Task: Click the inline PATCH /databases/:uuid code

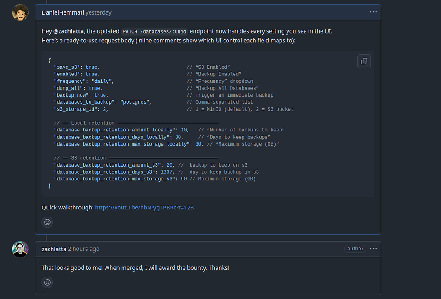Action: (154, 31)
